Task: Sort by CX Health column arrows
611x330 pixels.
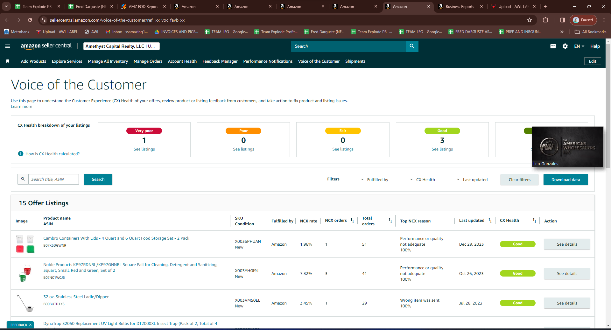Action: coord(534,221)
